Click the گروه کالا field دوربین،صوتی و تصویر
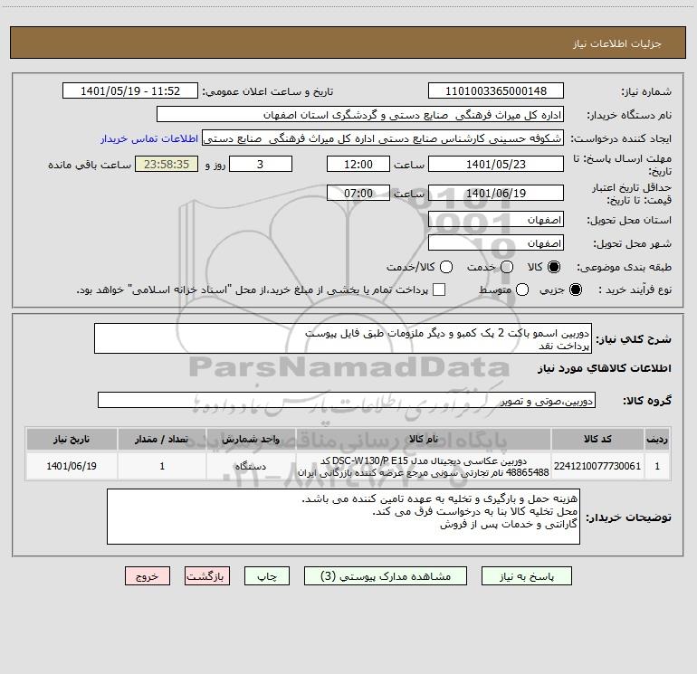 [x=347, y=401]
